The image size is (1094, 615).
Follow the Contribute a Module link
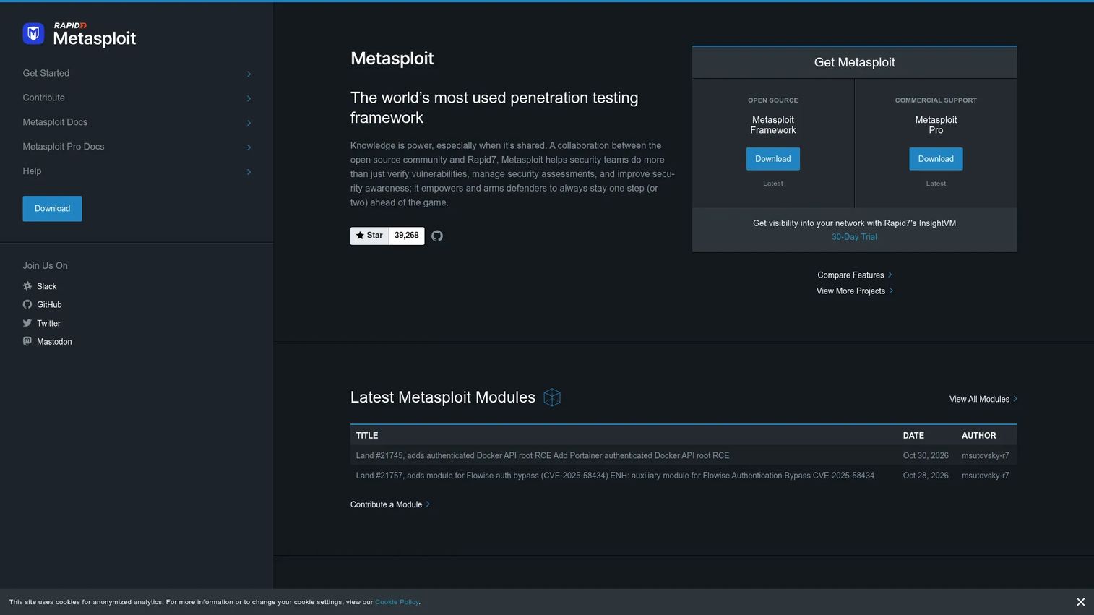(390, 504)
